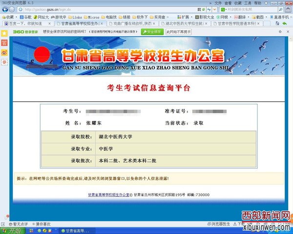The height and width of the screenshot is (234, 293).
Task: Open the Weibo icon in the sidebar
Action: (x=4, y=52)
